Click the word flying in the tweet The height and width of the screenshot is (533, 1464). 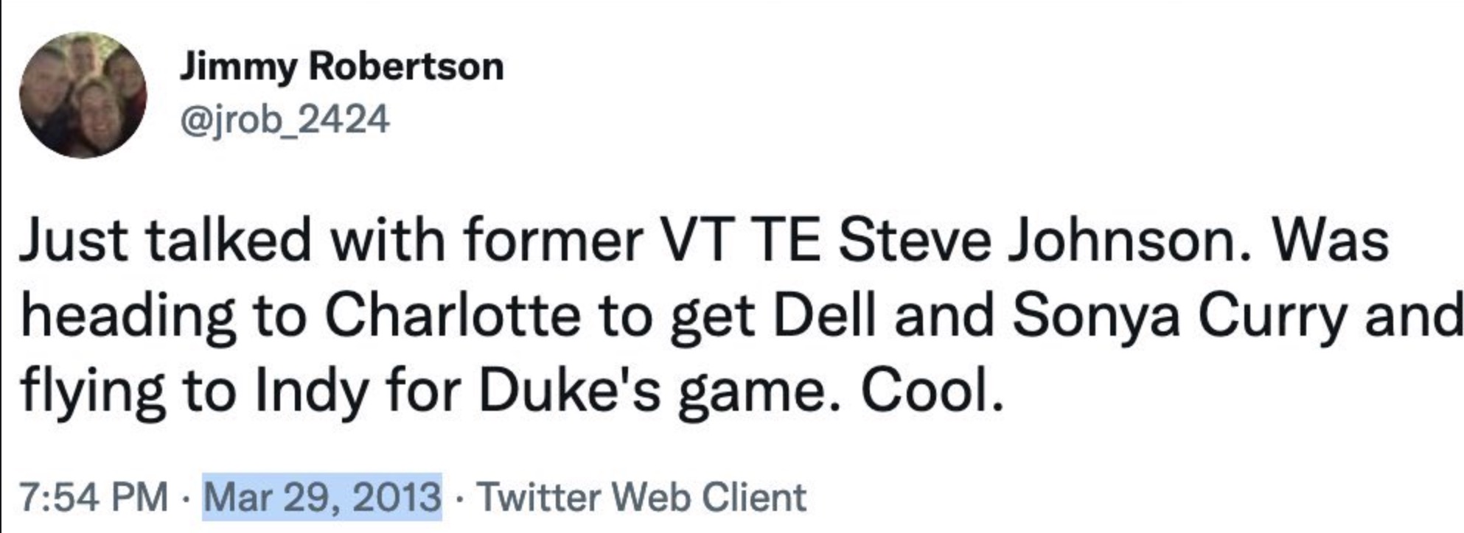[x=93, y=391]
